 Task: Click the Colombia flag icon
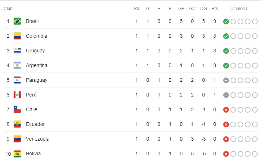point(17,36)
